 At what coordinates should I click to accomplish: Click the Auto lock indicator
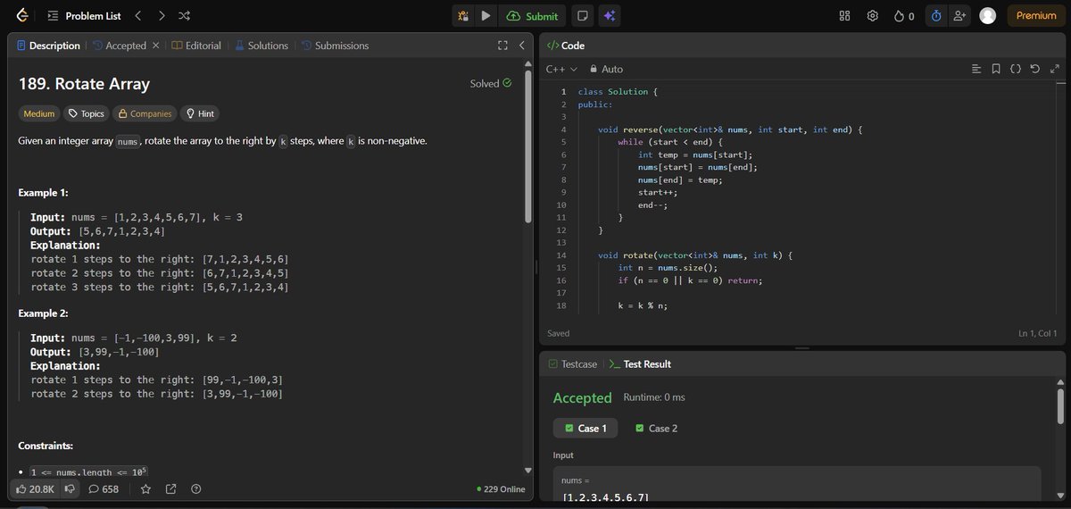605,69
